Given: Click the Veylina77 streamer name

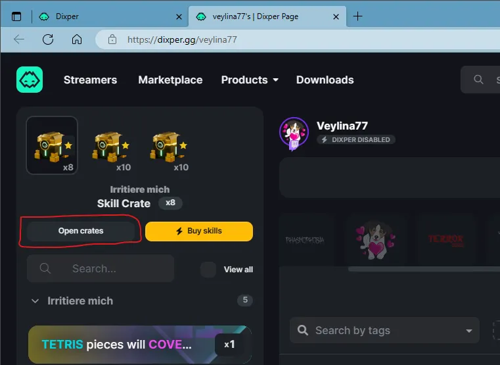Looking at the screenshot, I should 342,126.
